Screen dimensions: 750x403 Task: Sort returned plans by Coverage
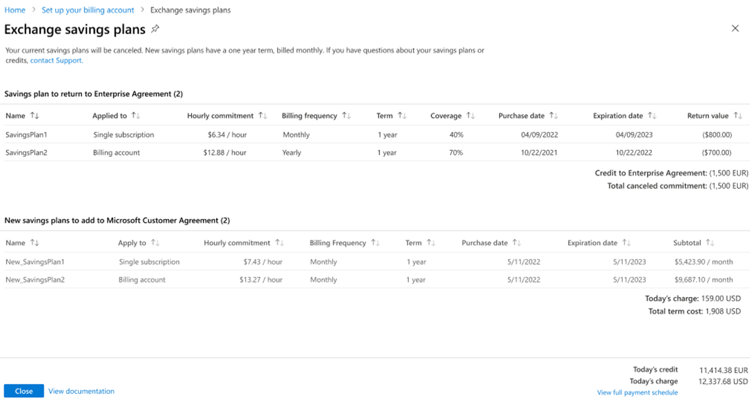(x=470, y=116)
